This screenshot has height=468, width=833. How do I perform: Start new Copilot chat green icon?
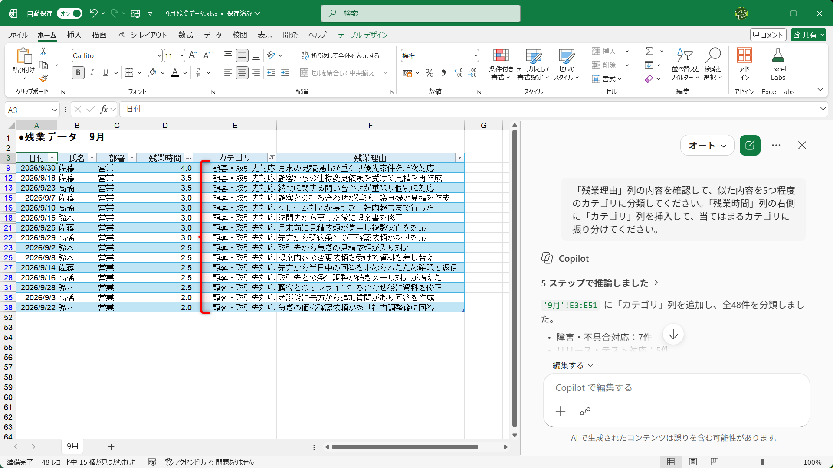[x=750, y=146]
